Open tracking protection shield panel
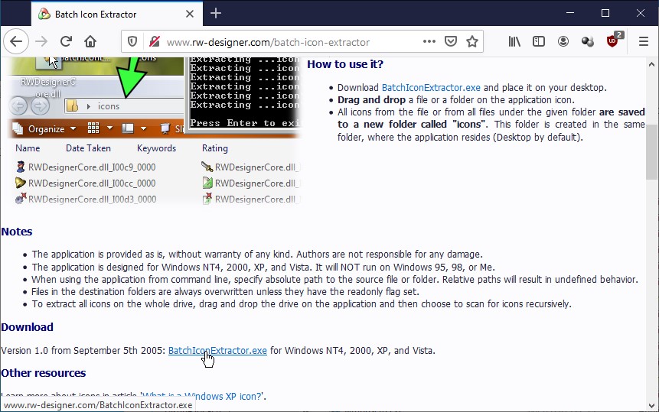The height and width of the screenshot is (412, 659). coord(132,41)
